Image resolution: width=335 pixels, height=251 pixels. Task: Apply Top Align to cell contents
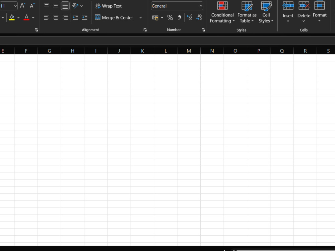tap(46, 6)
